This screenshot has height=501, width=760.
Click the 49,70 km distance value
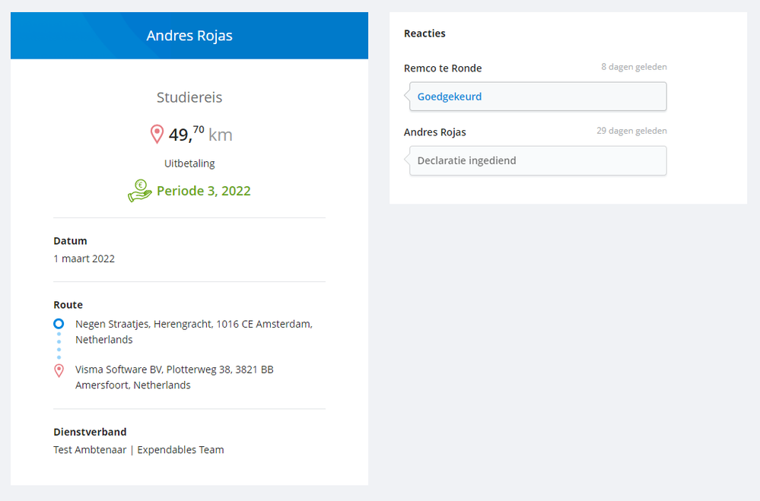coord(200,135)
